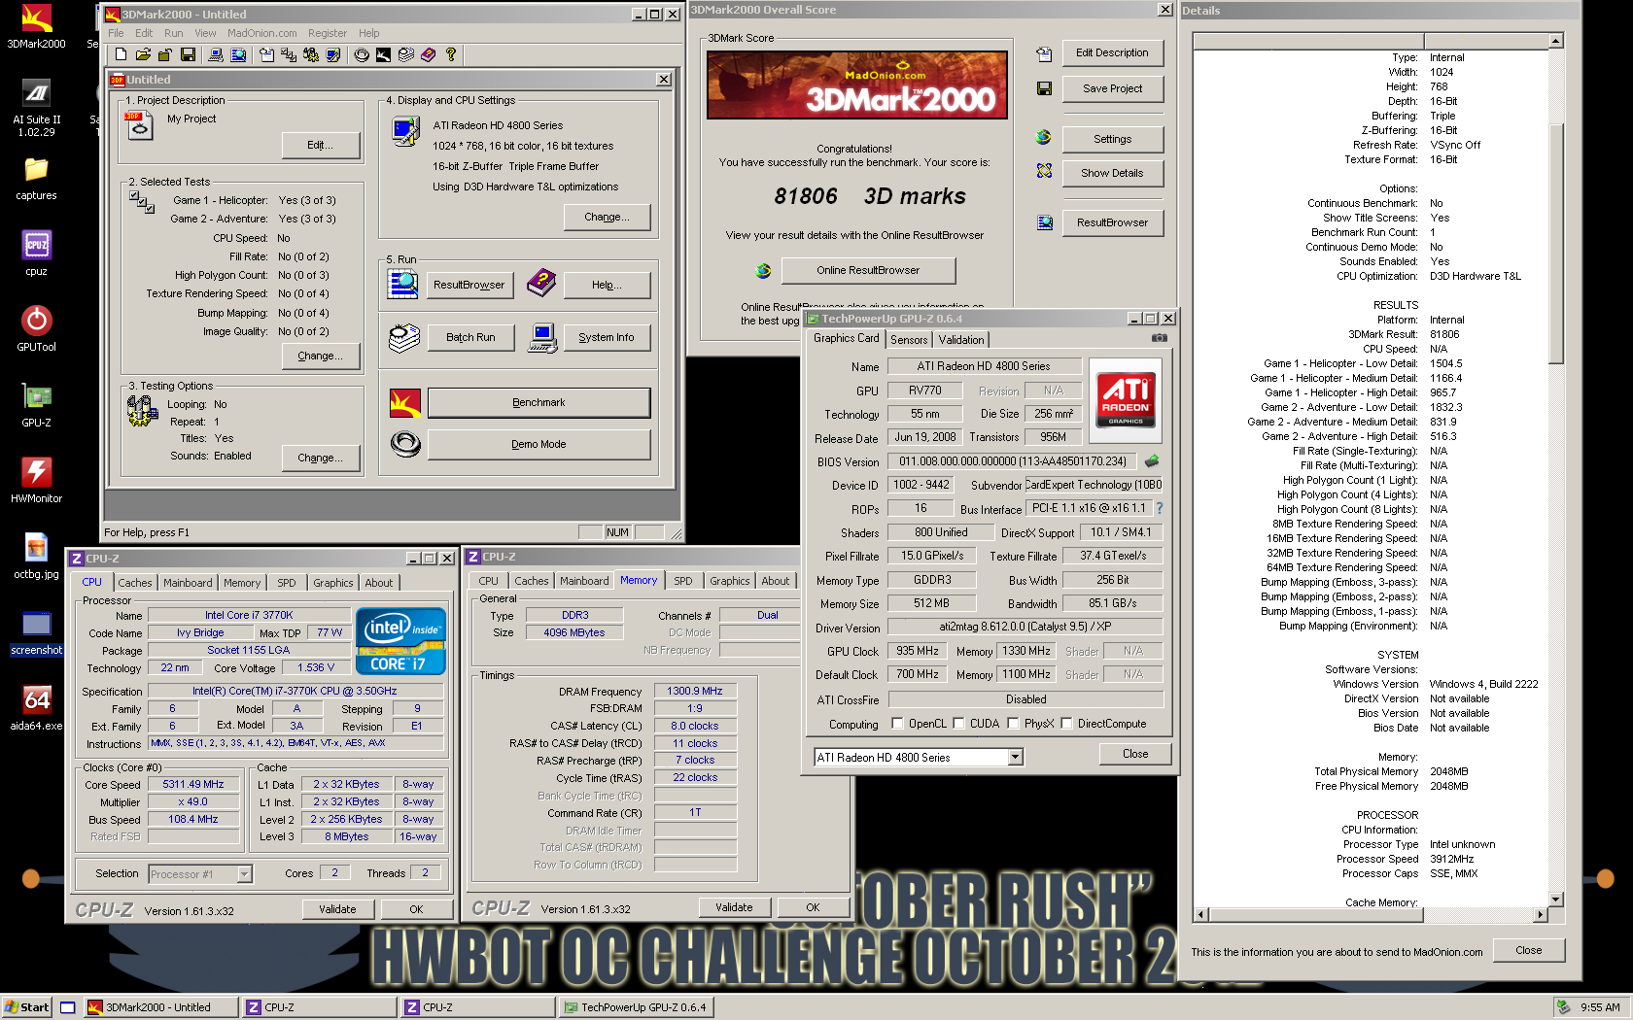Click the globe icon beside Online ResultBrowser
1633x1020 pixels.
763,271
